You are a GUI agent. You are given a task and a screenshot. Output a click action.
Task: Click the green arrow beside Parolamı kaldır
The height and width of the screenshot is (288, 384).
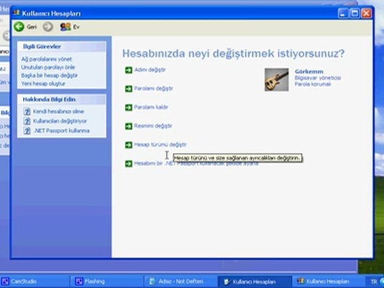pyautogui.click(x=128, y=107)
